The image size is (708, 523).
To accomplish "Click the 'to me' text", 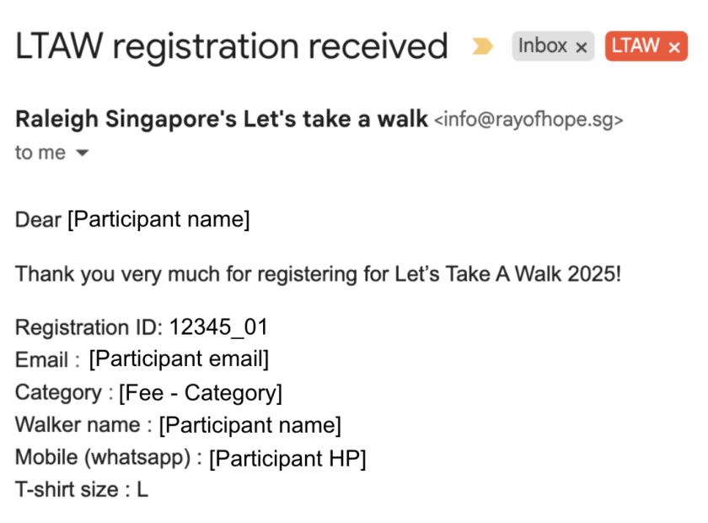I will click(x=39, y=153).
